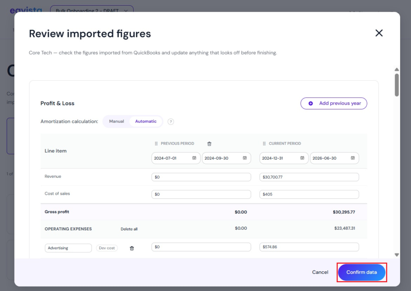Click previous period Cost of sales field
The image size is (411, 291).
(x=201, y=194)
